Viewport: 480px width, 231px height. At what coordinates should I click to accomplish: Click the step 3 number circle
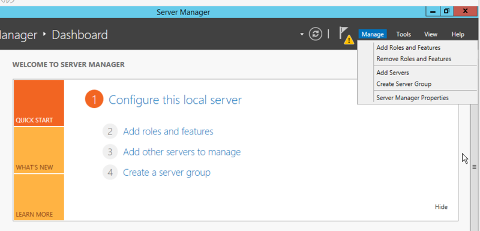point(110,152)
